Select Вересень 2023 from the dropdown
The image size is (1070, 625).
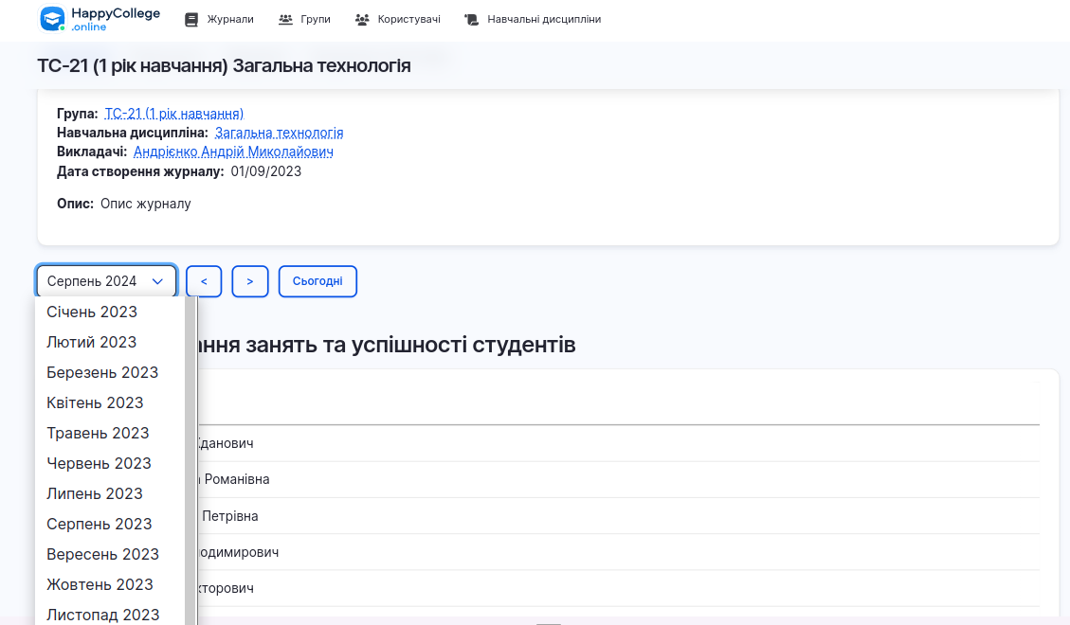(101, 554)
